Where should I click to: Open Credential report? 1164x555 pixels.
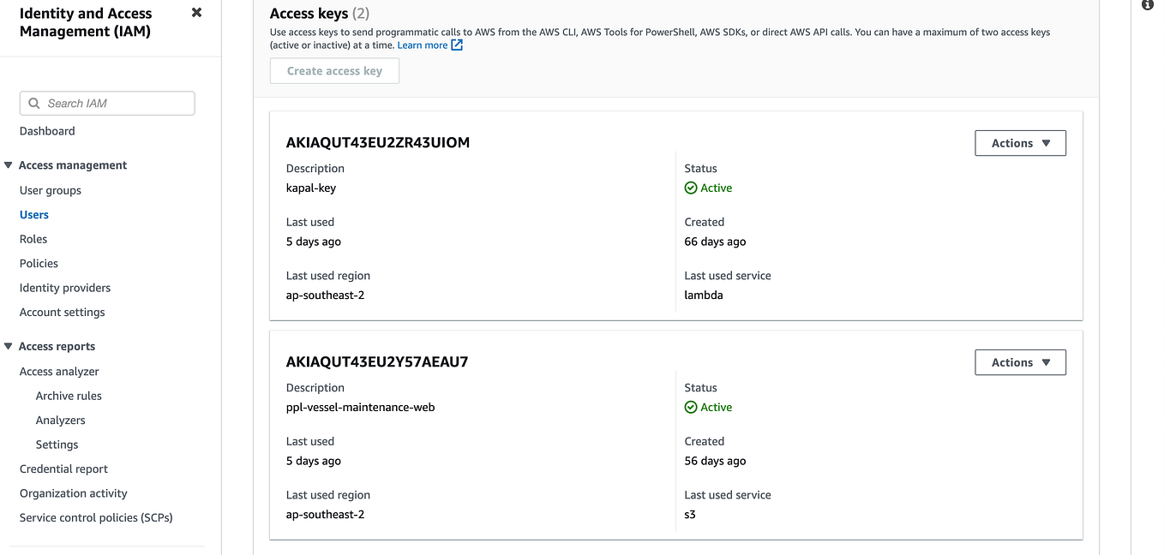point(63,468)
